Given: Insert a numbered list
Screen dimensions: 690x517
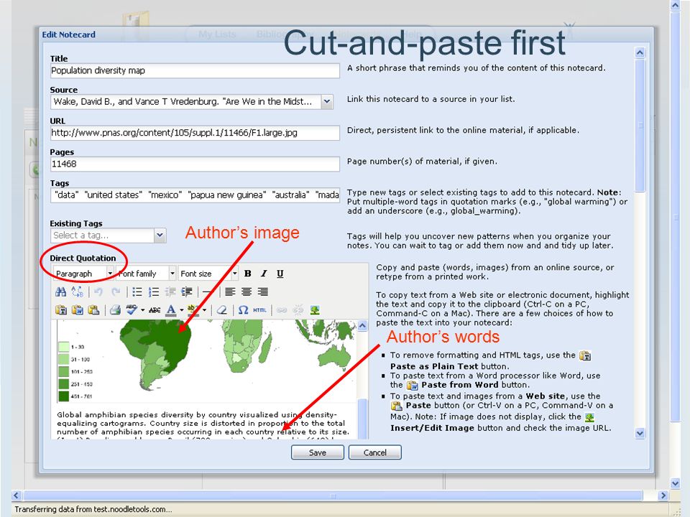Looking at the screenshot, I should click(154, 292).
